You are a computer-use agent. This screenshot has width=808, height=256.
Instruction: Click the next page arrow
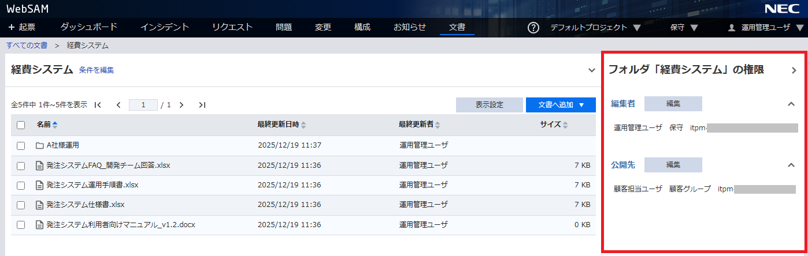click(x=181, y=105)
